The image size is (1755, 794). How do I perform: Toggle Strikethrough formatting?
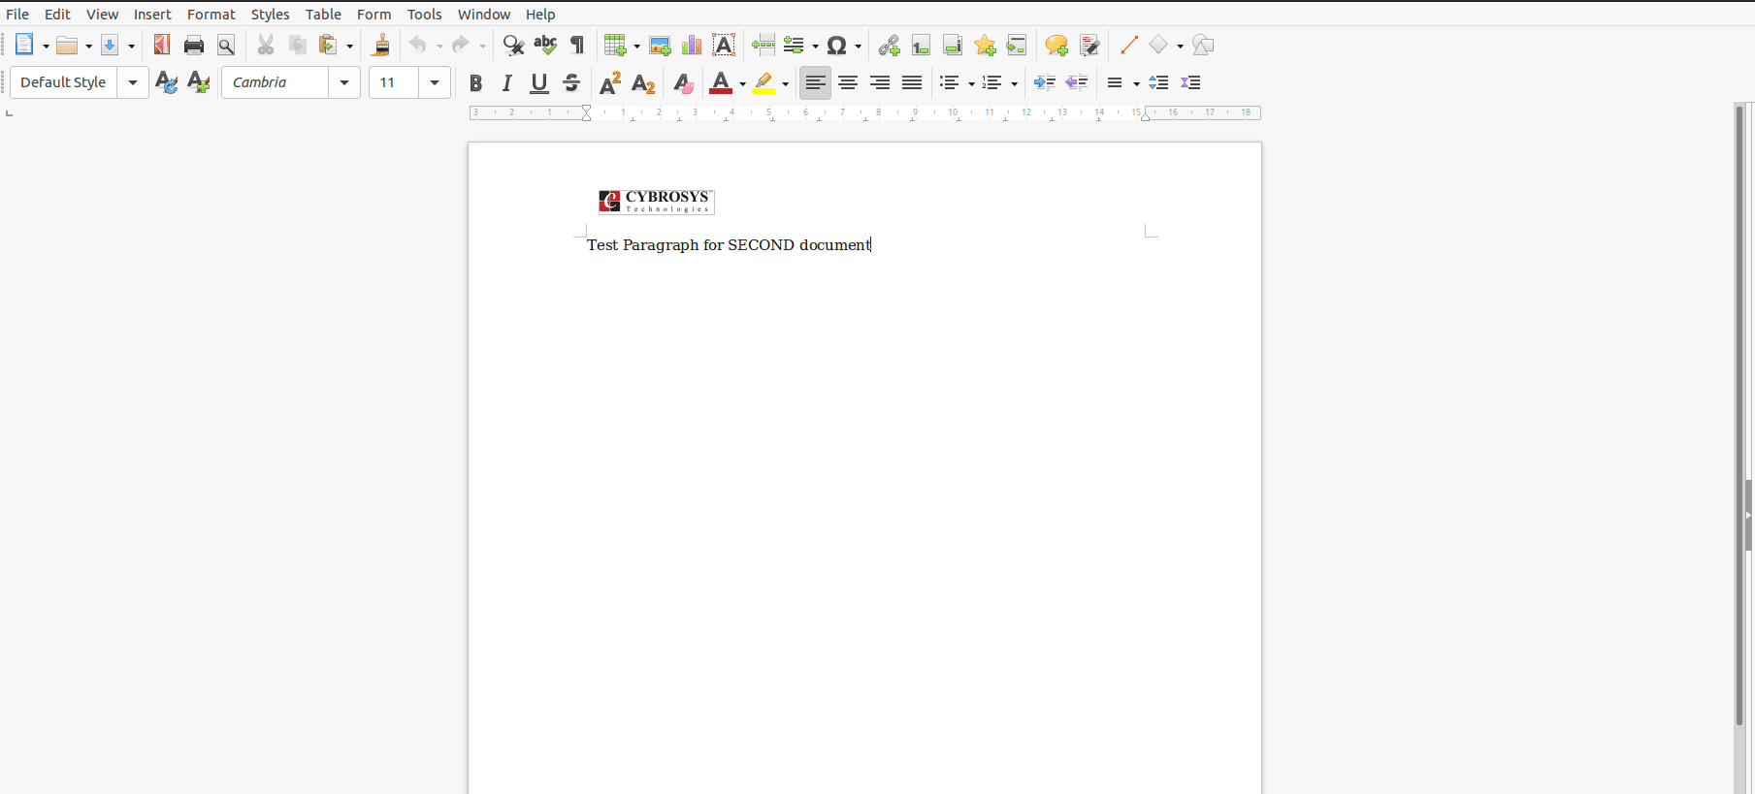tap(571, 83)
